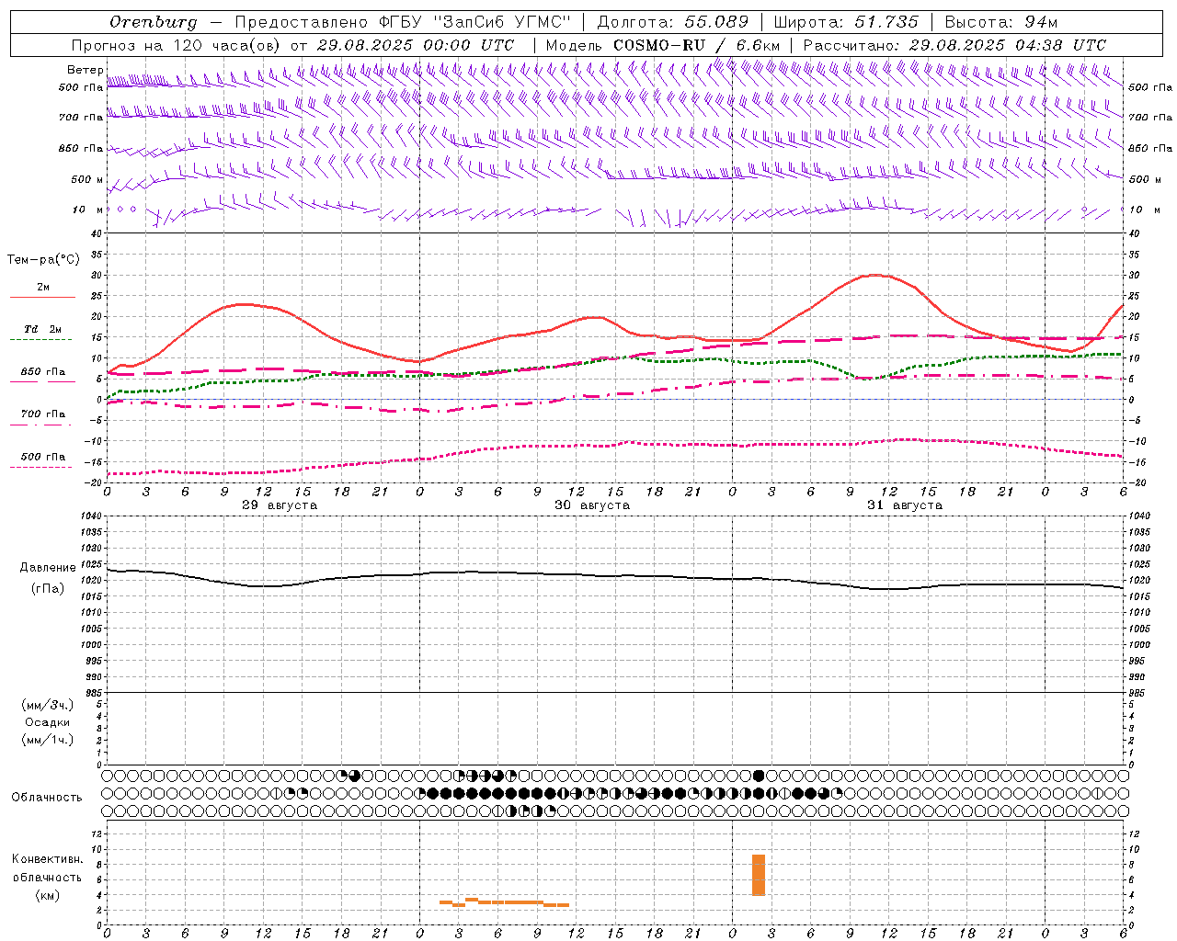Click the (мм/1ч.) precipitation unit

pyautogui.click(x=48, y=740)
